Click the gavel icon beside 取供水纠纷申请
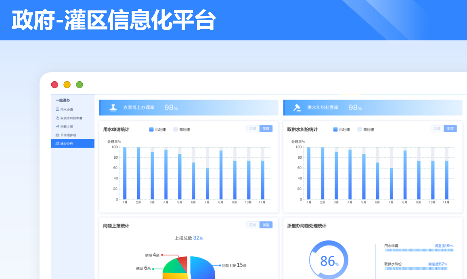The image size is (467, 279). [x=57, y=118]
